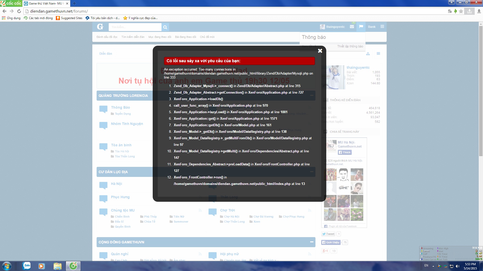The height and width of the screenshot is (271, 483).
Task: Open Zalo from the taskbar
Action: (x=27, y=266)
